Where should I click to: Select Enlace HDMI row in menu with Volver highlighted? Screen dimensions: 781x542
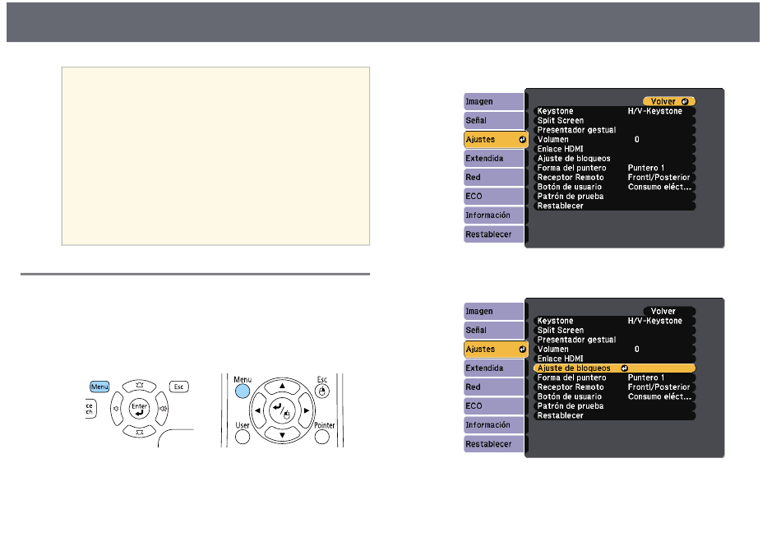pyautogui.click(x=614, y=149)
